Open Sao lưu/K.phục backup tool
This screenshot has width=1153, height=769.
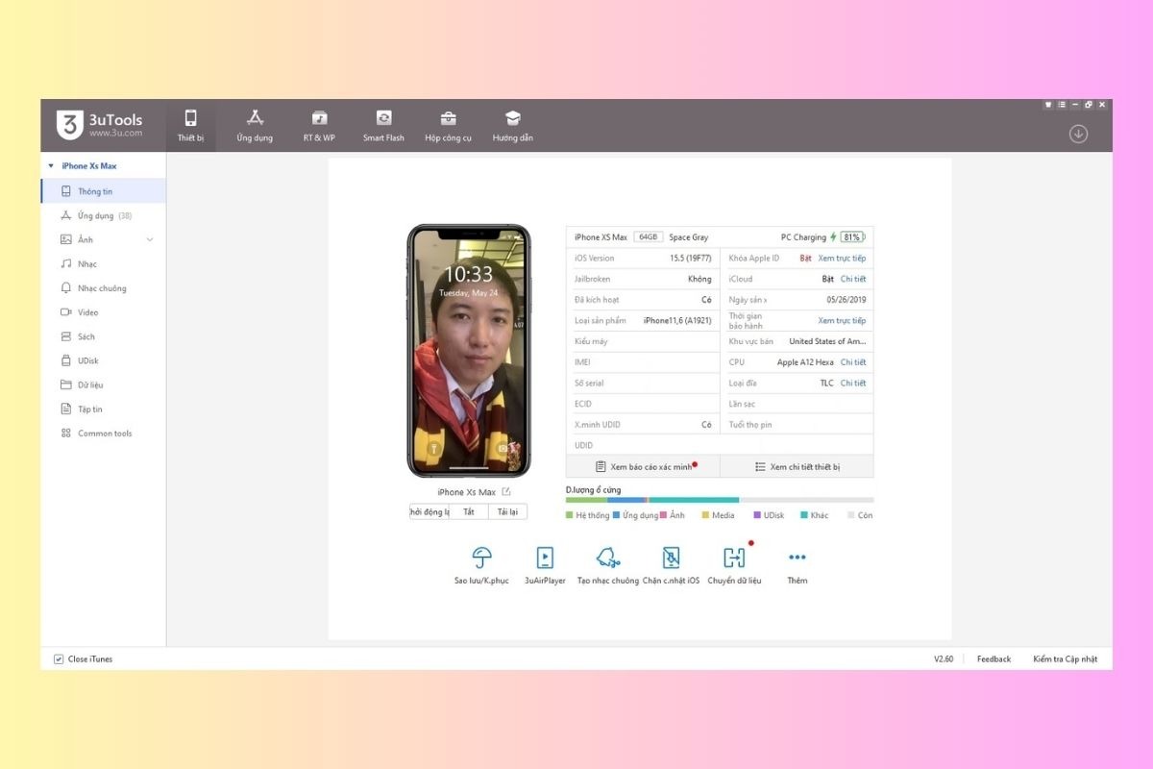482,565
